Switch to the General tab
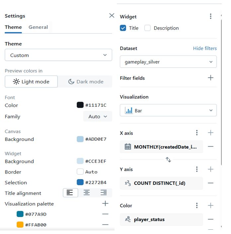 point(38,27)
